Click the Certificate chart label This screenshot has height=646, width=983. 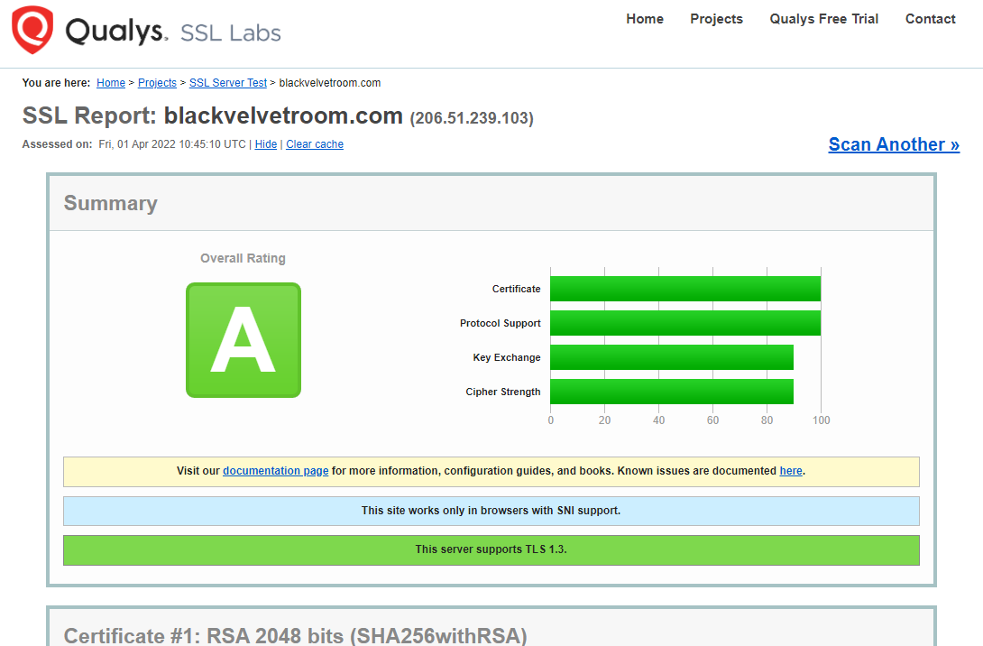[x=516, y=289]
